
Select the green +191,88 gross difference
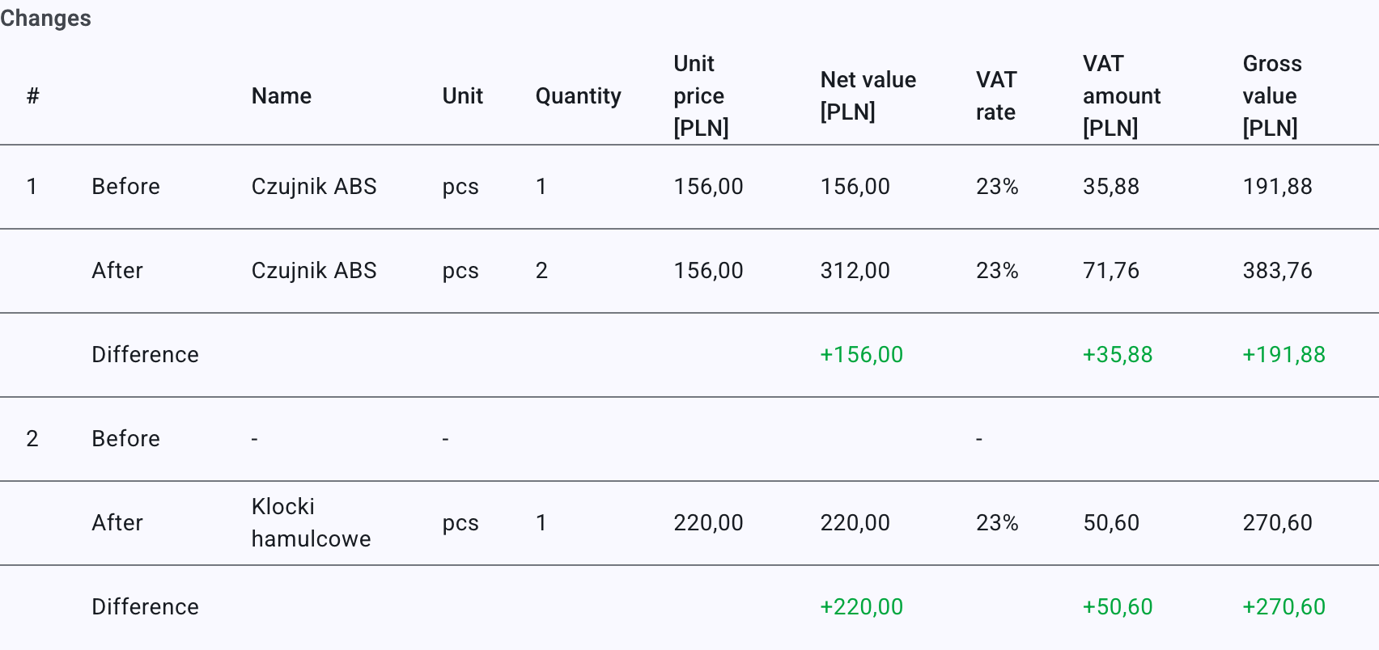(1284, 355)
